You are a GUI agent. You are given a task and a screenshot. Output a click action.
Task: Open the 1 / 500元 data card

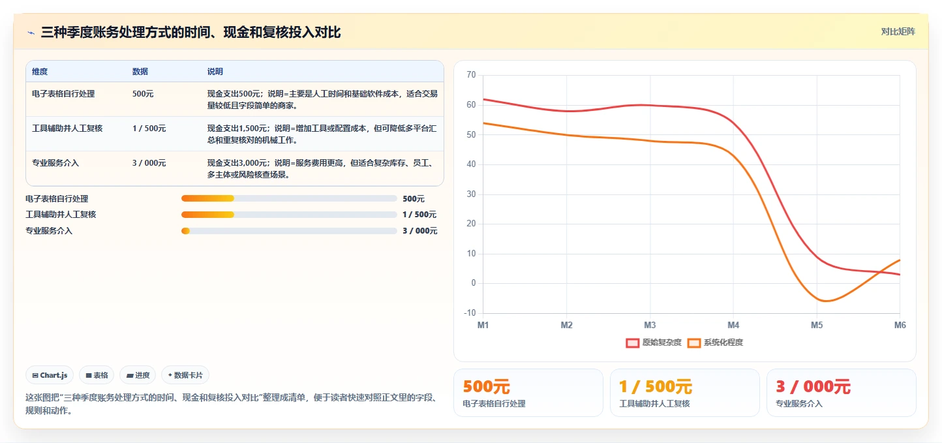coord(685,393)
